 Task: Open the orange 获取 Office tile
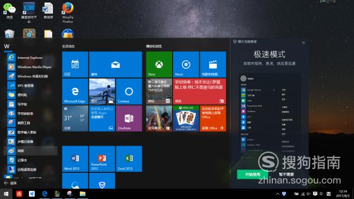(213, 118)
